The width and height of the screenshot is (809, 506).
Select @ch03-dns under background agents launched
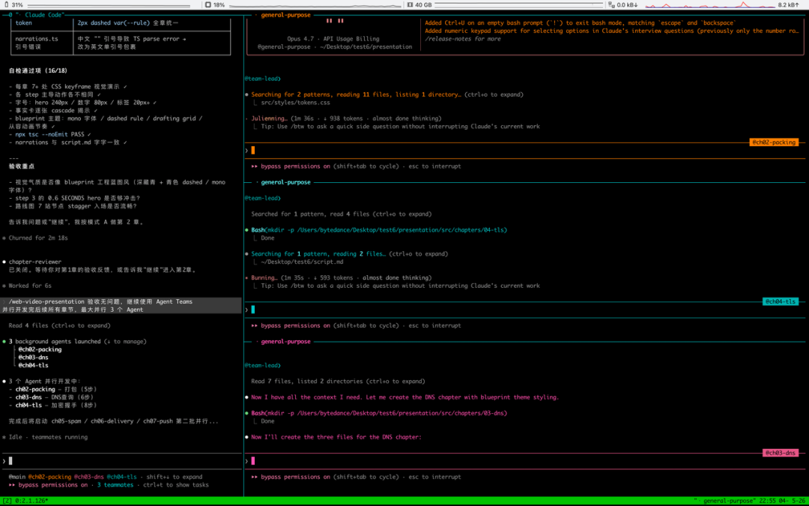[x=34, y=358]
